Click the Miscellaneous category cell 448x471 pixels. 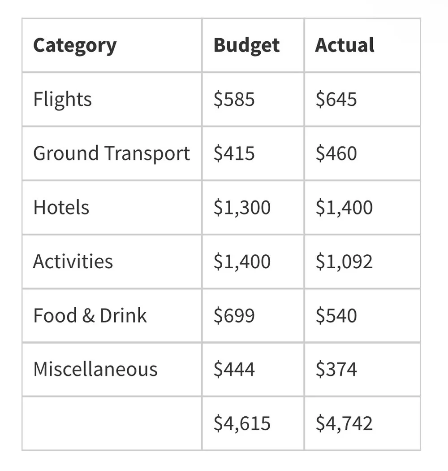(112, 369)
